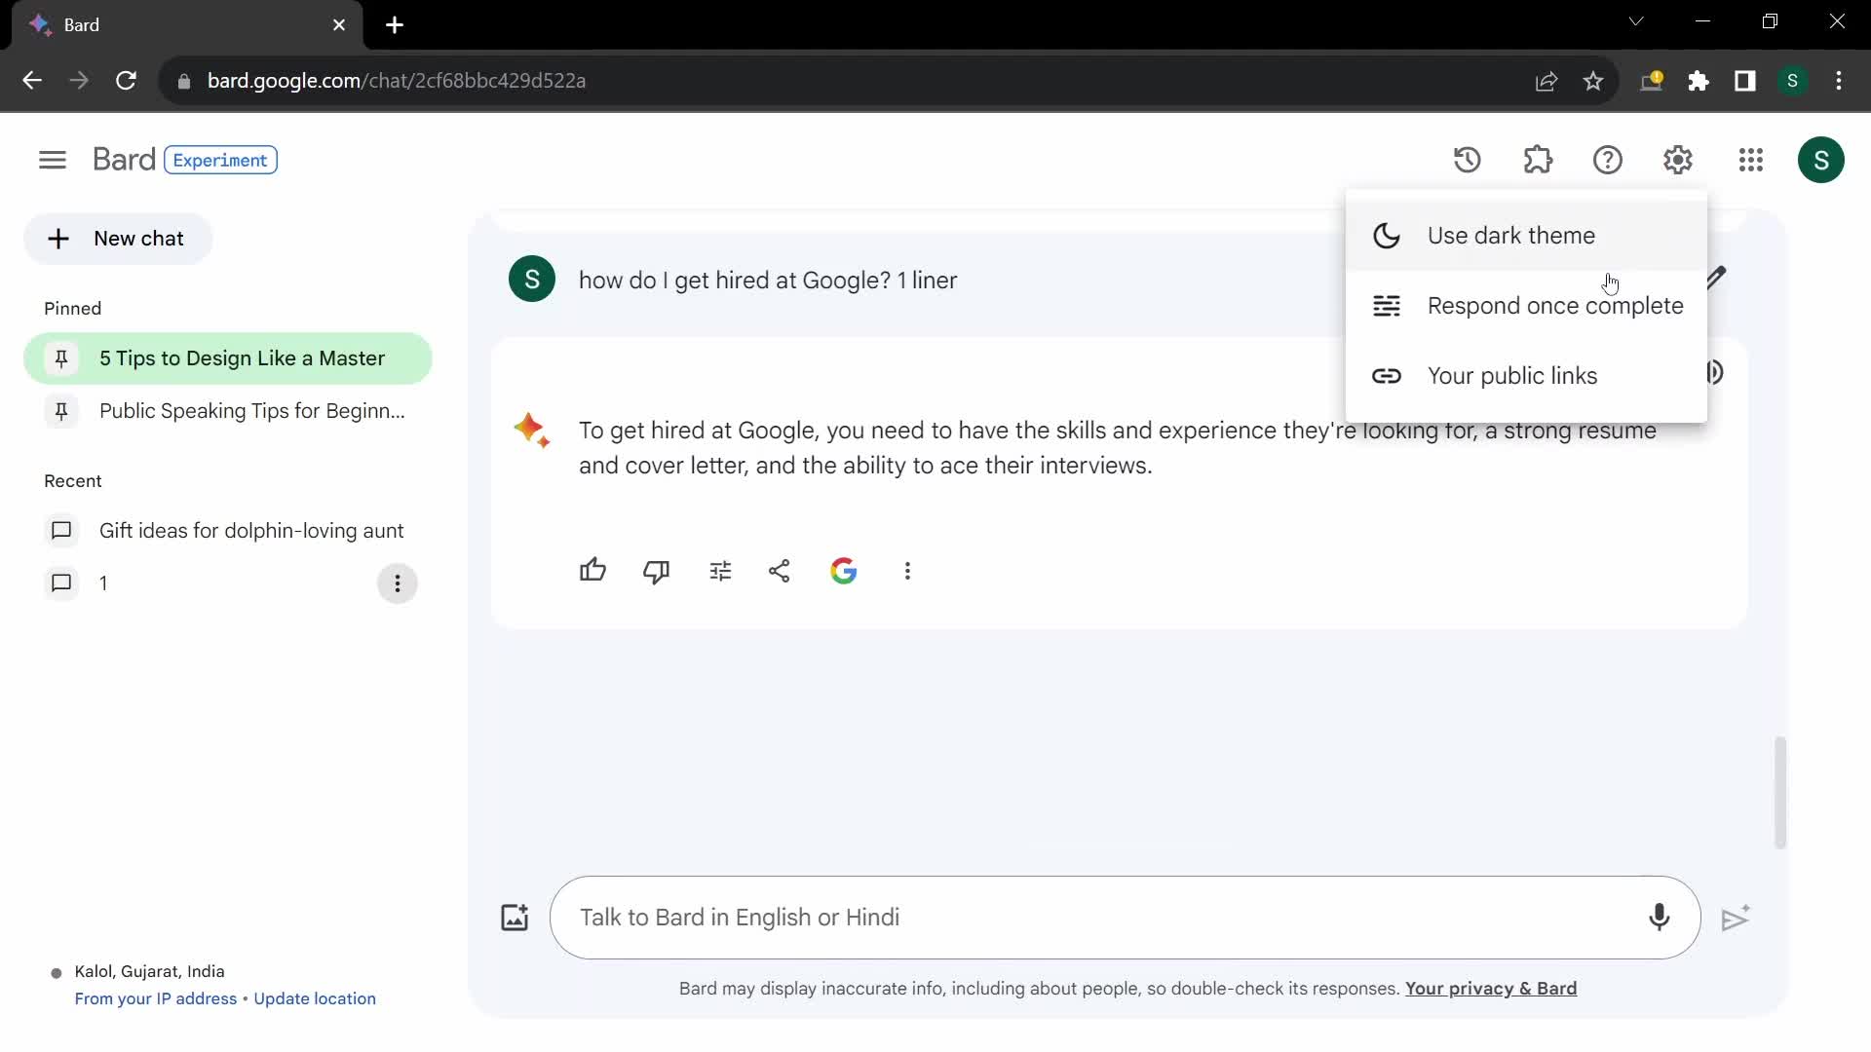
Task: Click the share conversation icon
Action: 780,569
